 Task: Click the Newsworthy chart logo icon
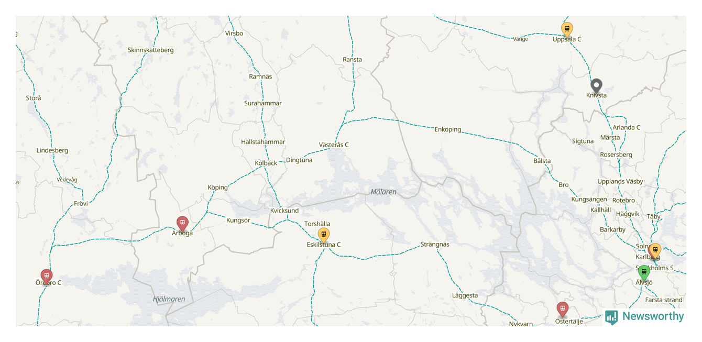[611, 317]
